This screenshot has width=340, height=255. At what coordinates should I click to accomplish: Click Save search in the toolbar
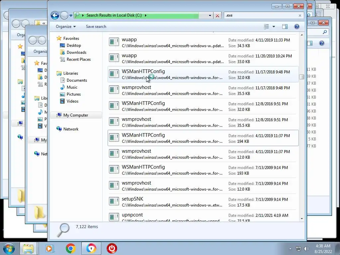coord(96,27)
